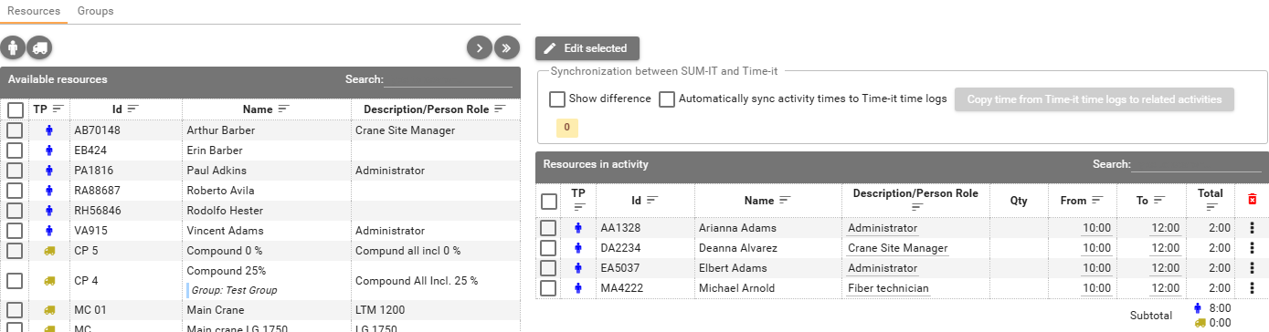Sort activity resources by Description/Person Role
Screen dimensions: 1269x332
915,207
